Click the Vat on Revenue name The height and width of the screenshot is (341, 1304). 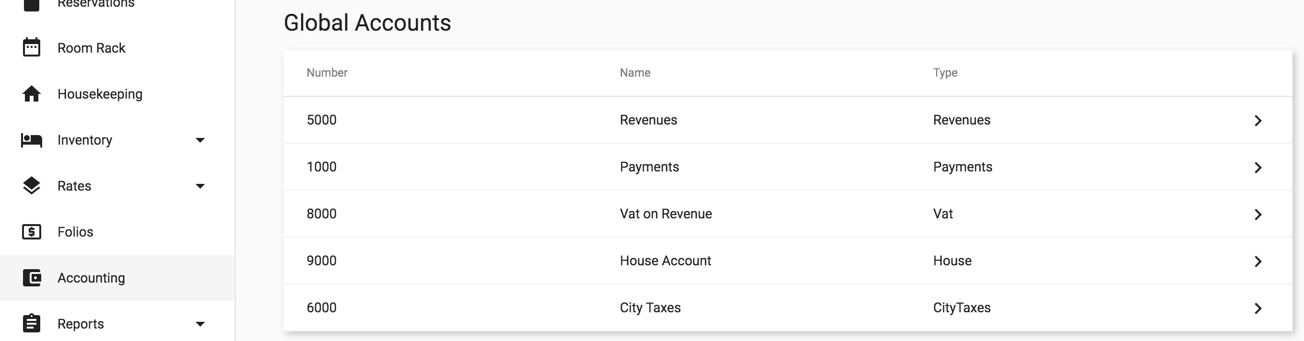[666, 214]
